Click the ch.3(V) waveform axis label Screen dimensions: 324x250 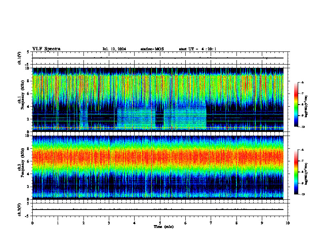click(x=19, y=210)
